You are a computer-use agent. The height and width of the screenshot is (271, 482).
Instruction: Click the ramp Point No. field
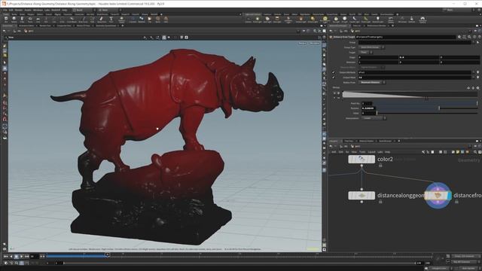tap(367, 103)
